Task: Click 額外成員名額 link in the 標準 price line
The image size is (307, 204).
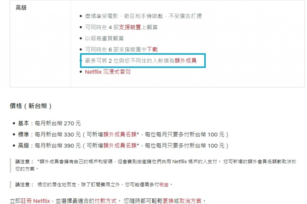Action: [120, 134]
